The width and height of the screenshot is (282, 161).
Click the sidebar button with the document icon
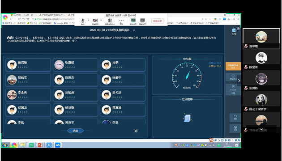pyautogui.click(x=233, y=88)
